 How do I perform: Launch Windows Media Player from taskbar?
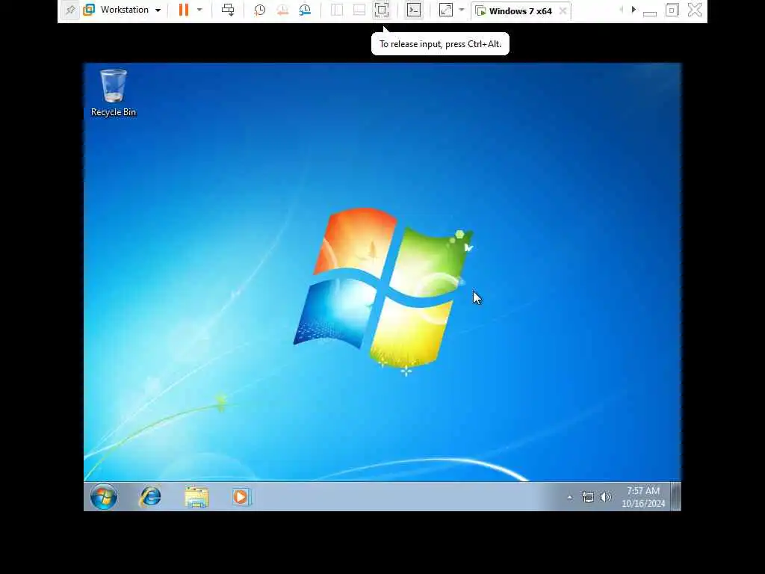[x=241, y=497]
